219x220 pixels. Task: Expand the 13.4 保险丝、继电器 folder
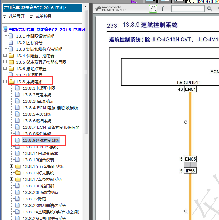click(5, 55)
